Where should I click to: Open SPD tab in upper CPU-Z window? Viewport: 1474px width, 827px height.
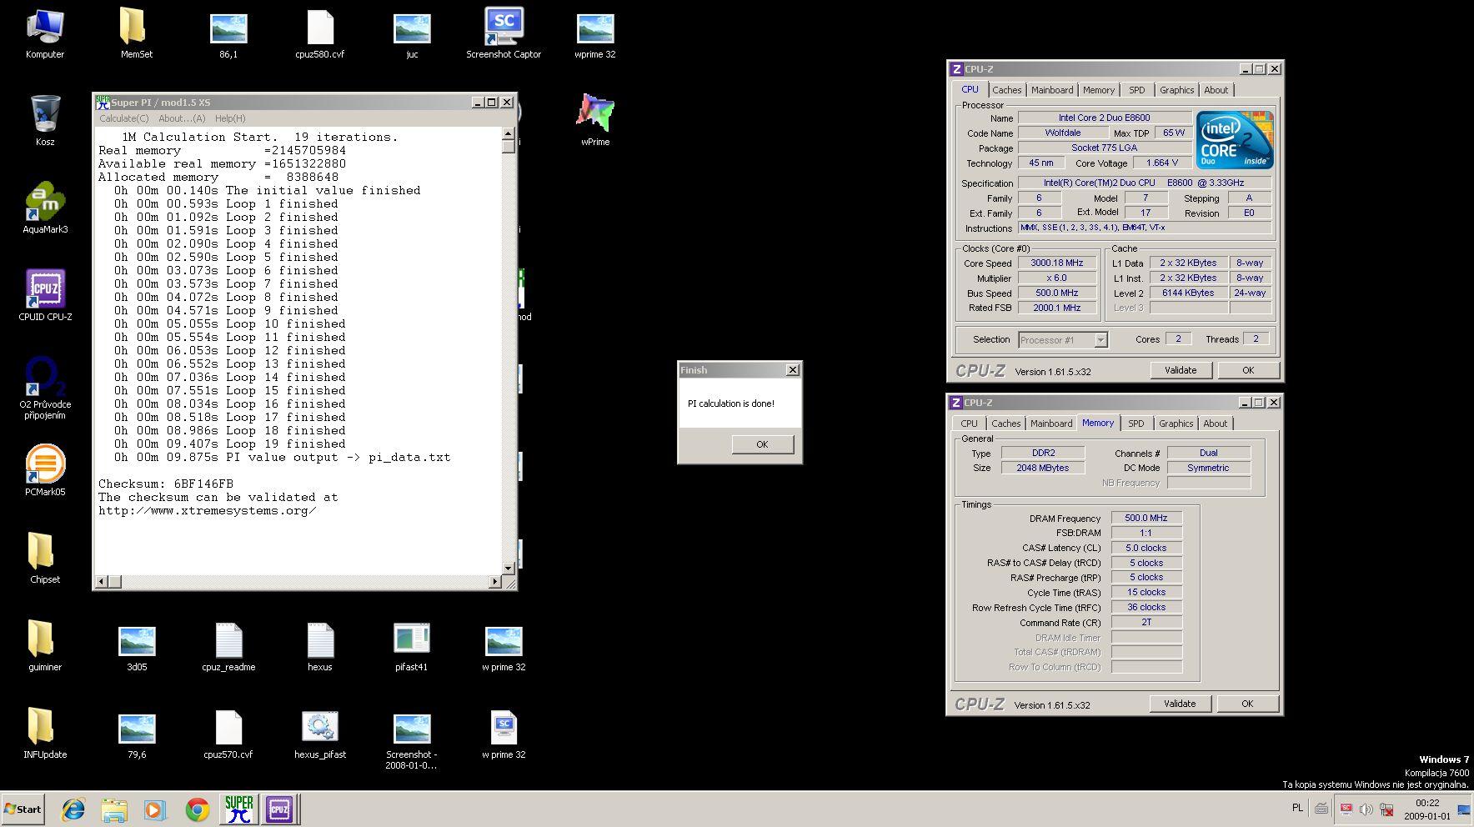1137,90
